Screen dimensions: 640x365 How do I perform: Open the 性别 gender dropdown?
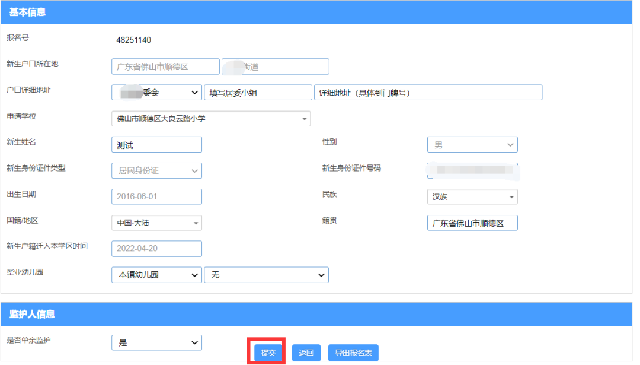(472, 145)
